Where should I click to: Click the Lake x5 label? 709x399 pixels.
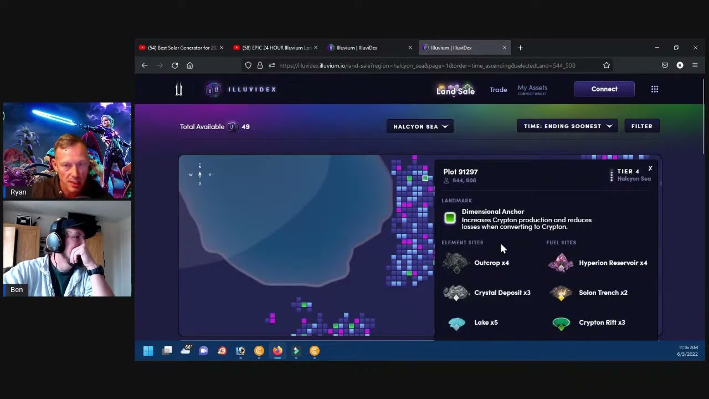coord(486,323)
